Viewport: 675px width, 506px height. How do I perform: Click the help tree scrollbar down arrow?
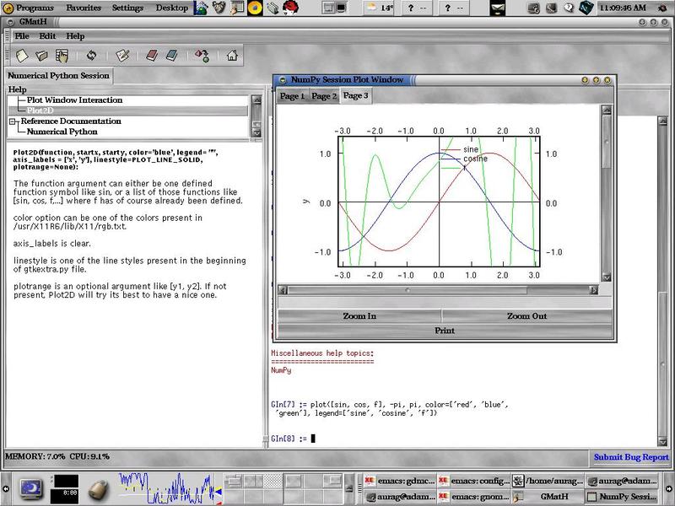(256, 132)
